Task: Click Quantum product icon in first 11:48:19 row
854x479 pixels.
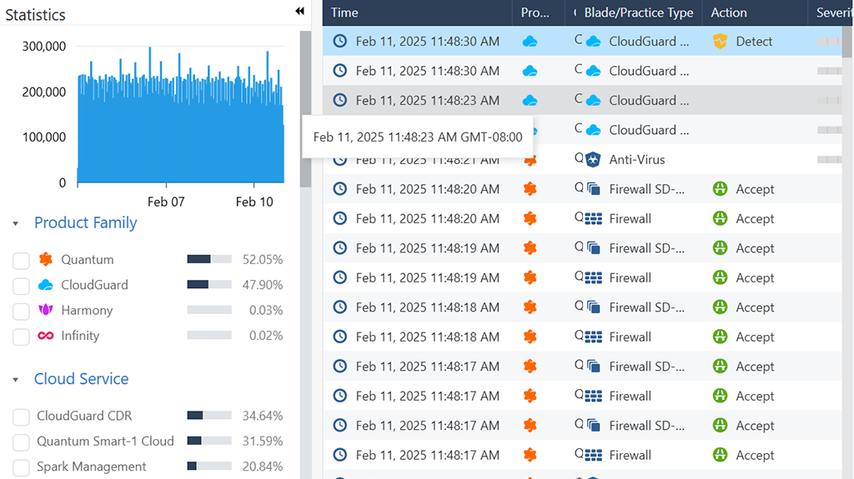Action: [x=530, y=248]
